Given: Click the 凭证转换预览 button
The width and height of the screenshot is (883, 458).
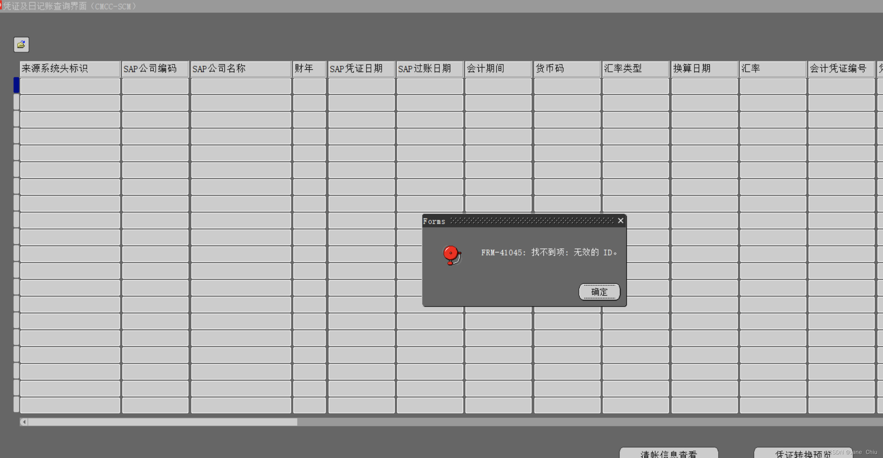Looking at the screenshot, I should (x=803, y=453).
